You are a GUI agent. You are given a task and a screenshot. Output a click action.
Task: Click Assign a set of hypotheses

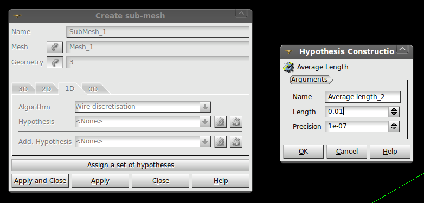[130, 165]
